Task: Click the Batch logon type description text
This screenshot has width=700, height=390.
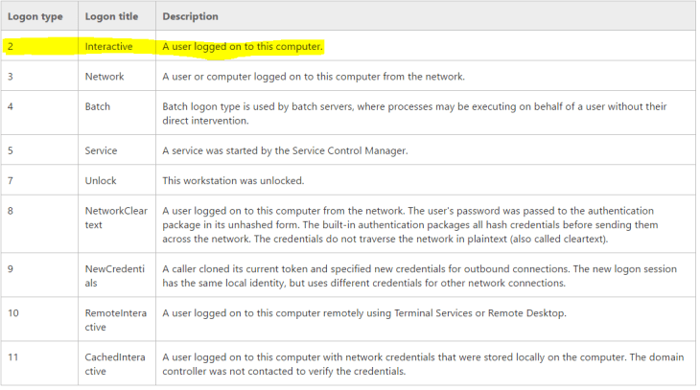Action: [414, 113]
